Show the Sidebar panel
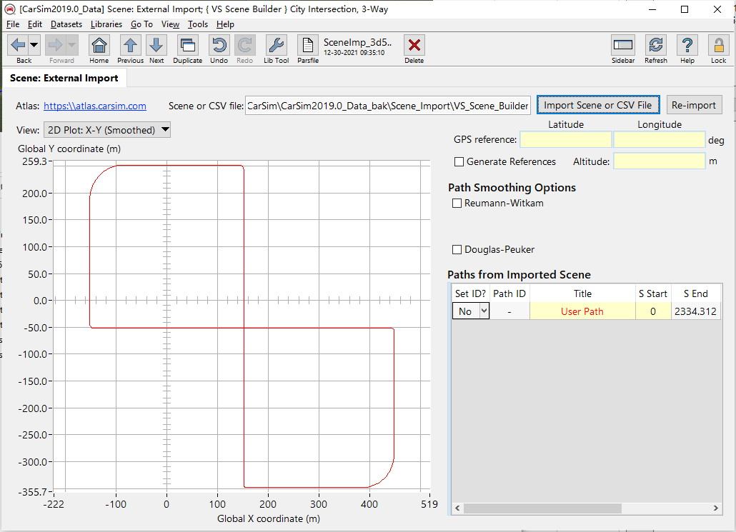This screenshot has height=532, width=736. pos(623,46)
